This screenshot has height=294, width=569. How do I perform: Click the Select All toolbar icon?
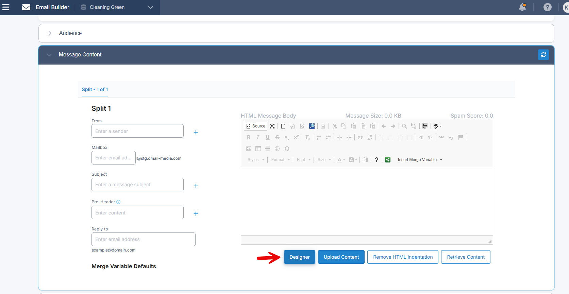[x=425, y=126]
